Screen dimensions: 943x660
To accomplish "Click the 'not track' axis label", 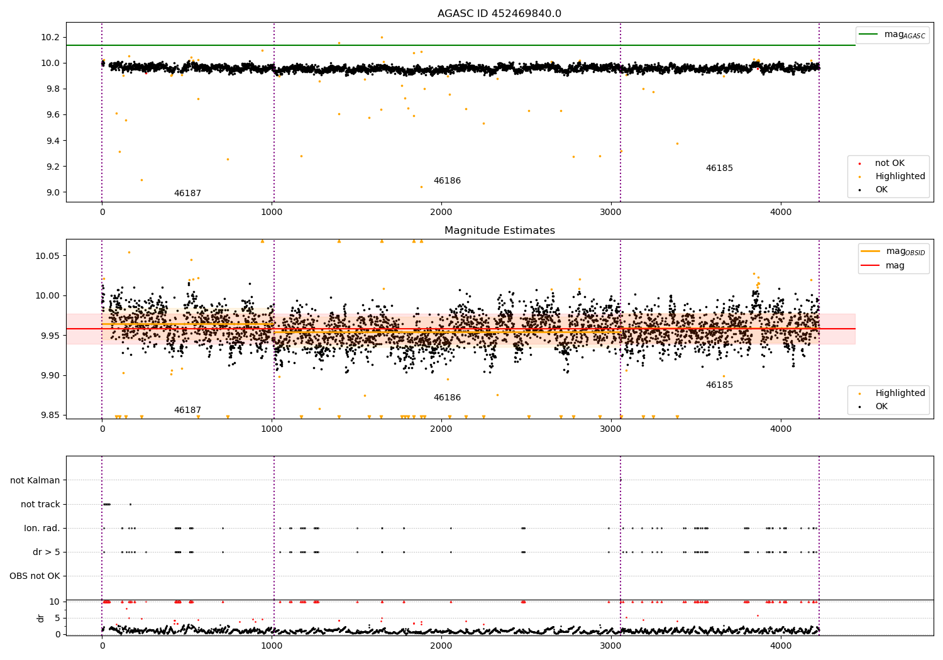I will click(40, 504).
